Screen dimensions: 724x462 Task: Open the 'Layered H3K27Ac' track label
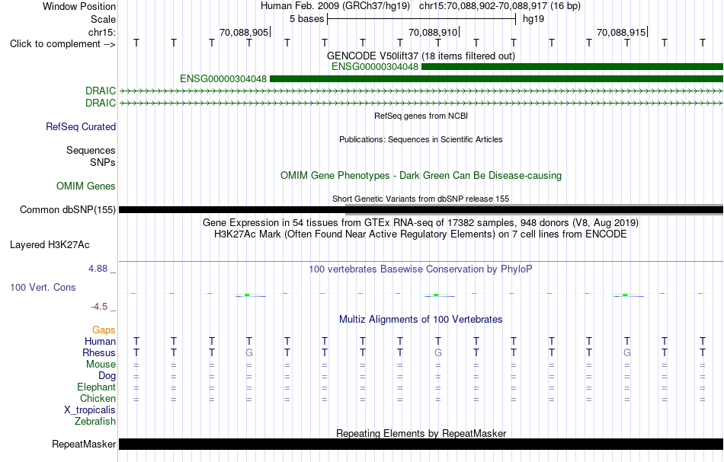tap(50, 245)
